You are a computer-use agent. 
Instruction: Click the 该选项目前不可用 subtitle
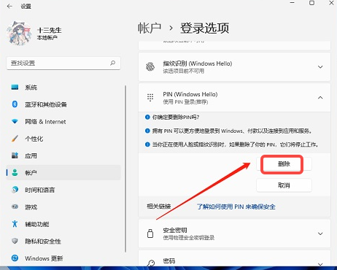(184, 71)
